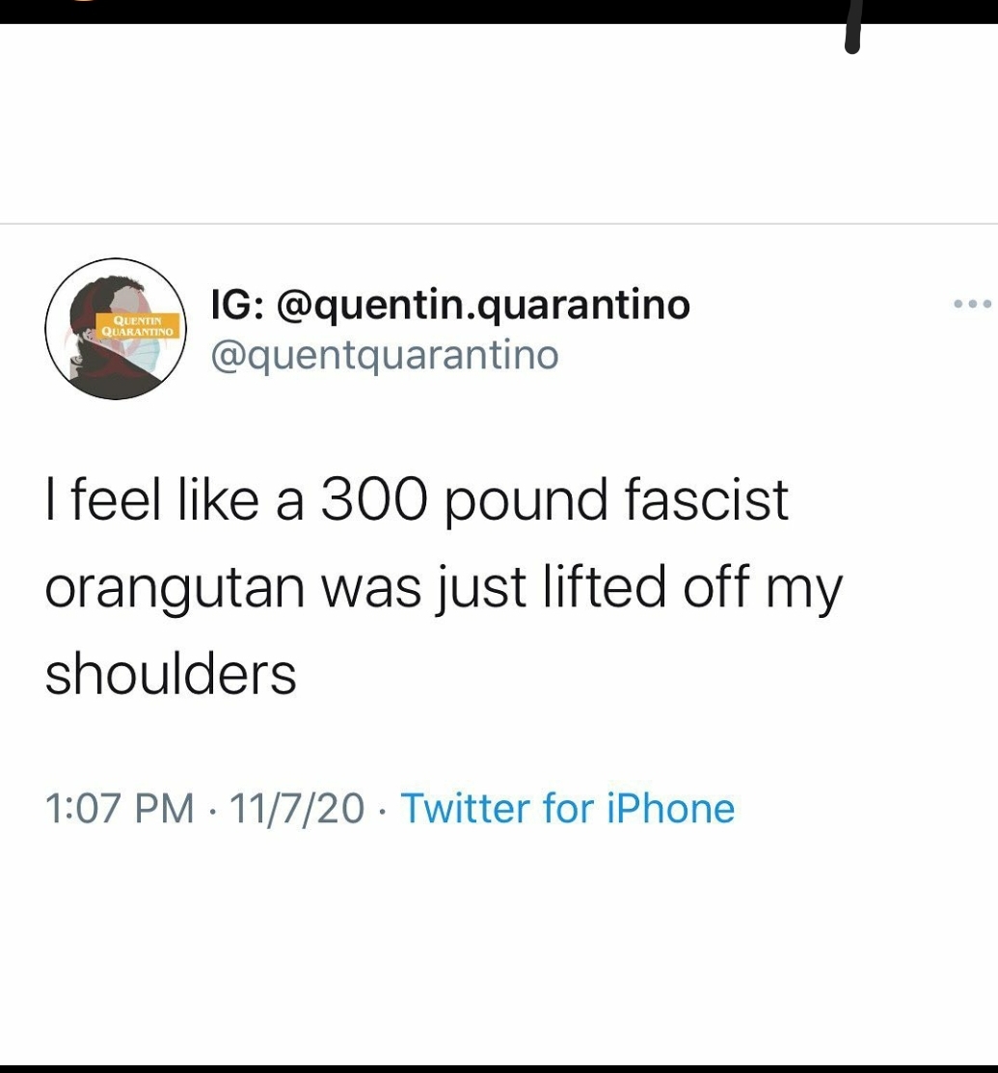Click the word fascist in the tweet
Image resolution: width=998 pixels, height=1073 pixels.
pyautogui.click(x=707, y=499)
